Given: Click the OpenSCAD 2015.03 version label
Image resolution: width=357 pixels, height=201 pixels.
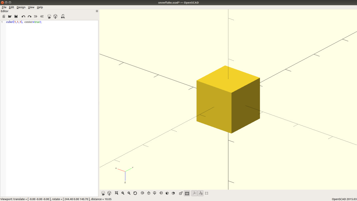Looking at the screenshot, I should 344,199.
